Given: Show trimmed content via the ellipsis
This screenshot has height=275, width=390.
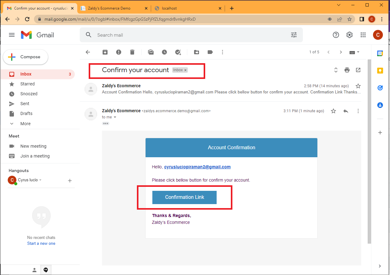Looking at the screenshot, I should tap(105, 123).
